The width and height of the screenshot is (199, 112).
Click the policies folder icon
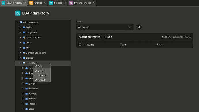pos(27,94)
